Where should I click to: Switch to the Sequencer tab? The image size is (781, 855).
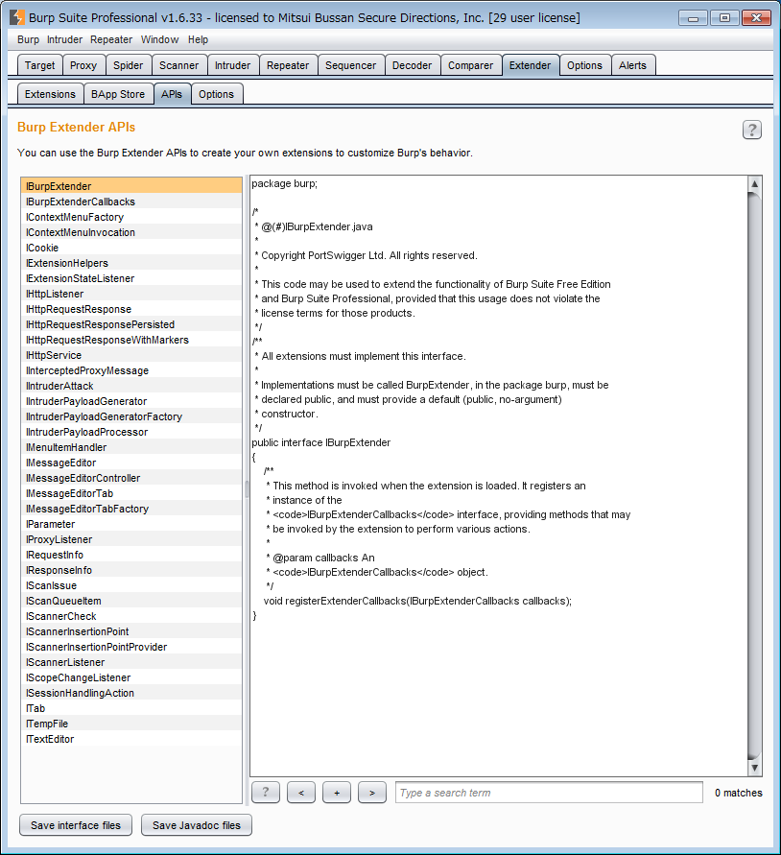tap(351, 65)
